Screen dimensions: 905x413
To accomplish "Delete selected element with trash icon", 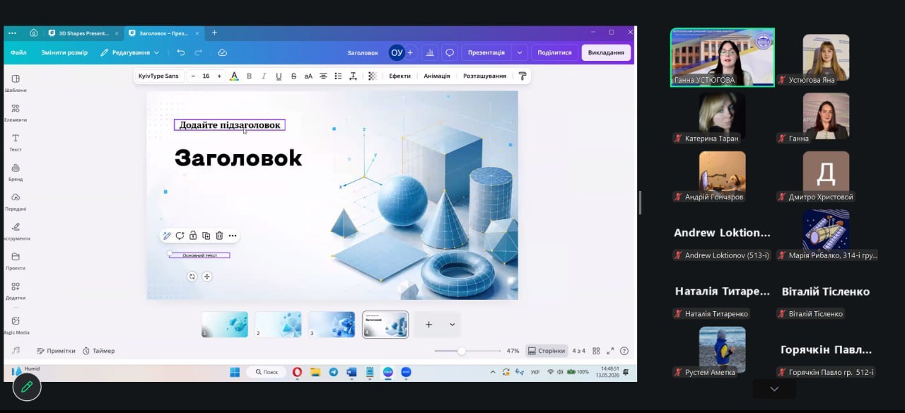I will pos(219,235).
